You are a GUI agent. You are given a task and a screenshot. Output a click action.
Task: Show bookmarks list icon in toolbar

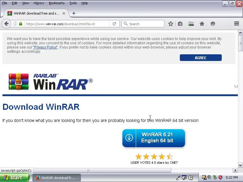pos(180,24)
